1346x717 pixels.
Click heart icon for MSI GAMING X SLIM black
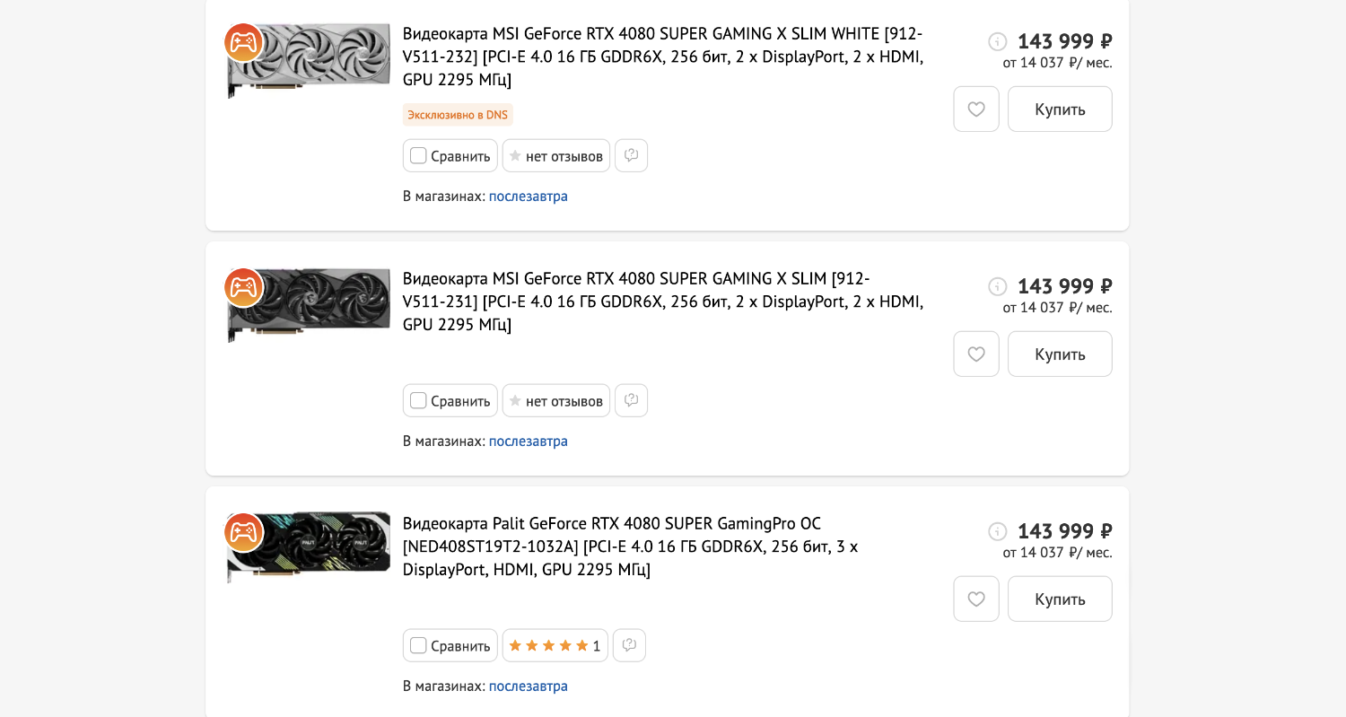pos(975,354)
